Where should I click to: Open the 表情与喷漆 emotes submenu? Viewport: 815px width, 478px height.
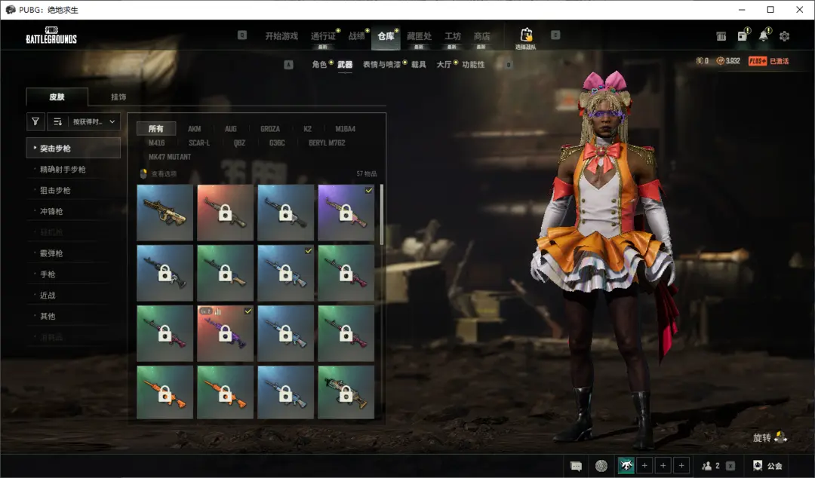[x=382, y=64]
